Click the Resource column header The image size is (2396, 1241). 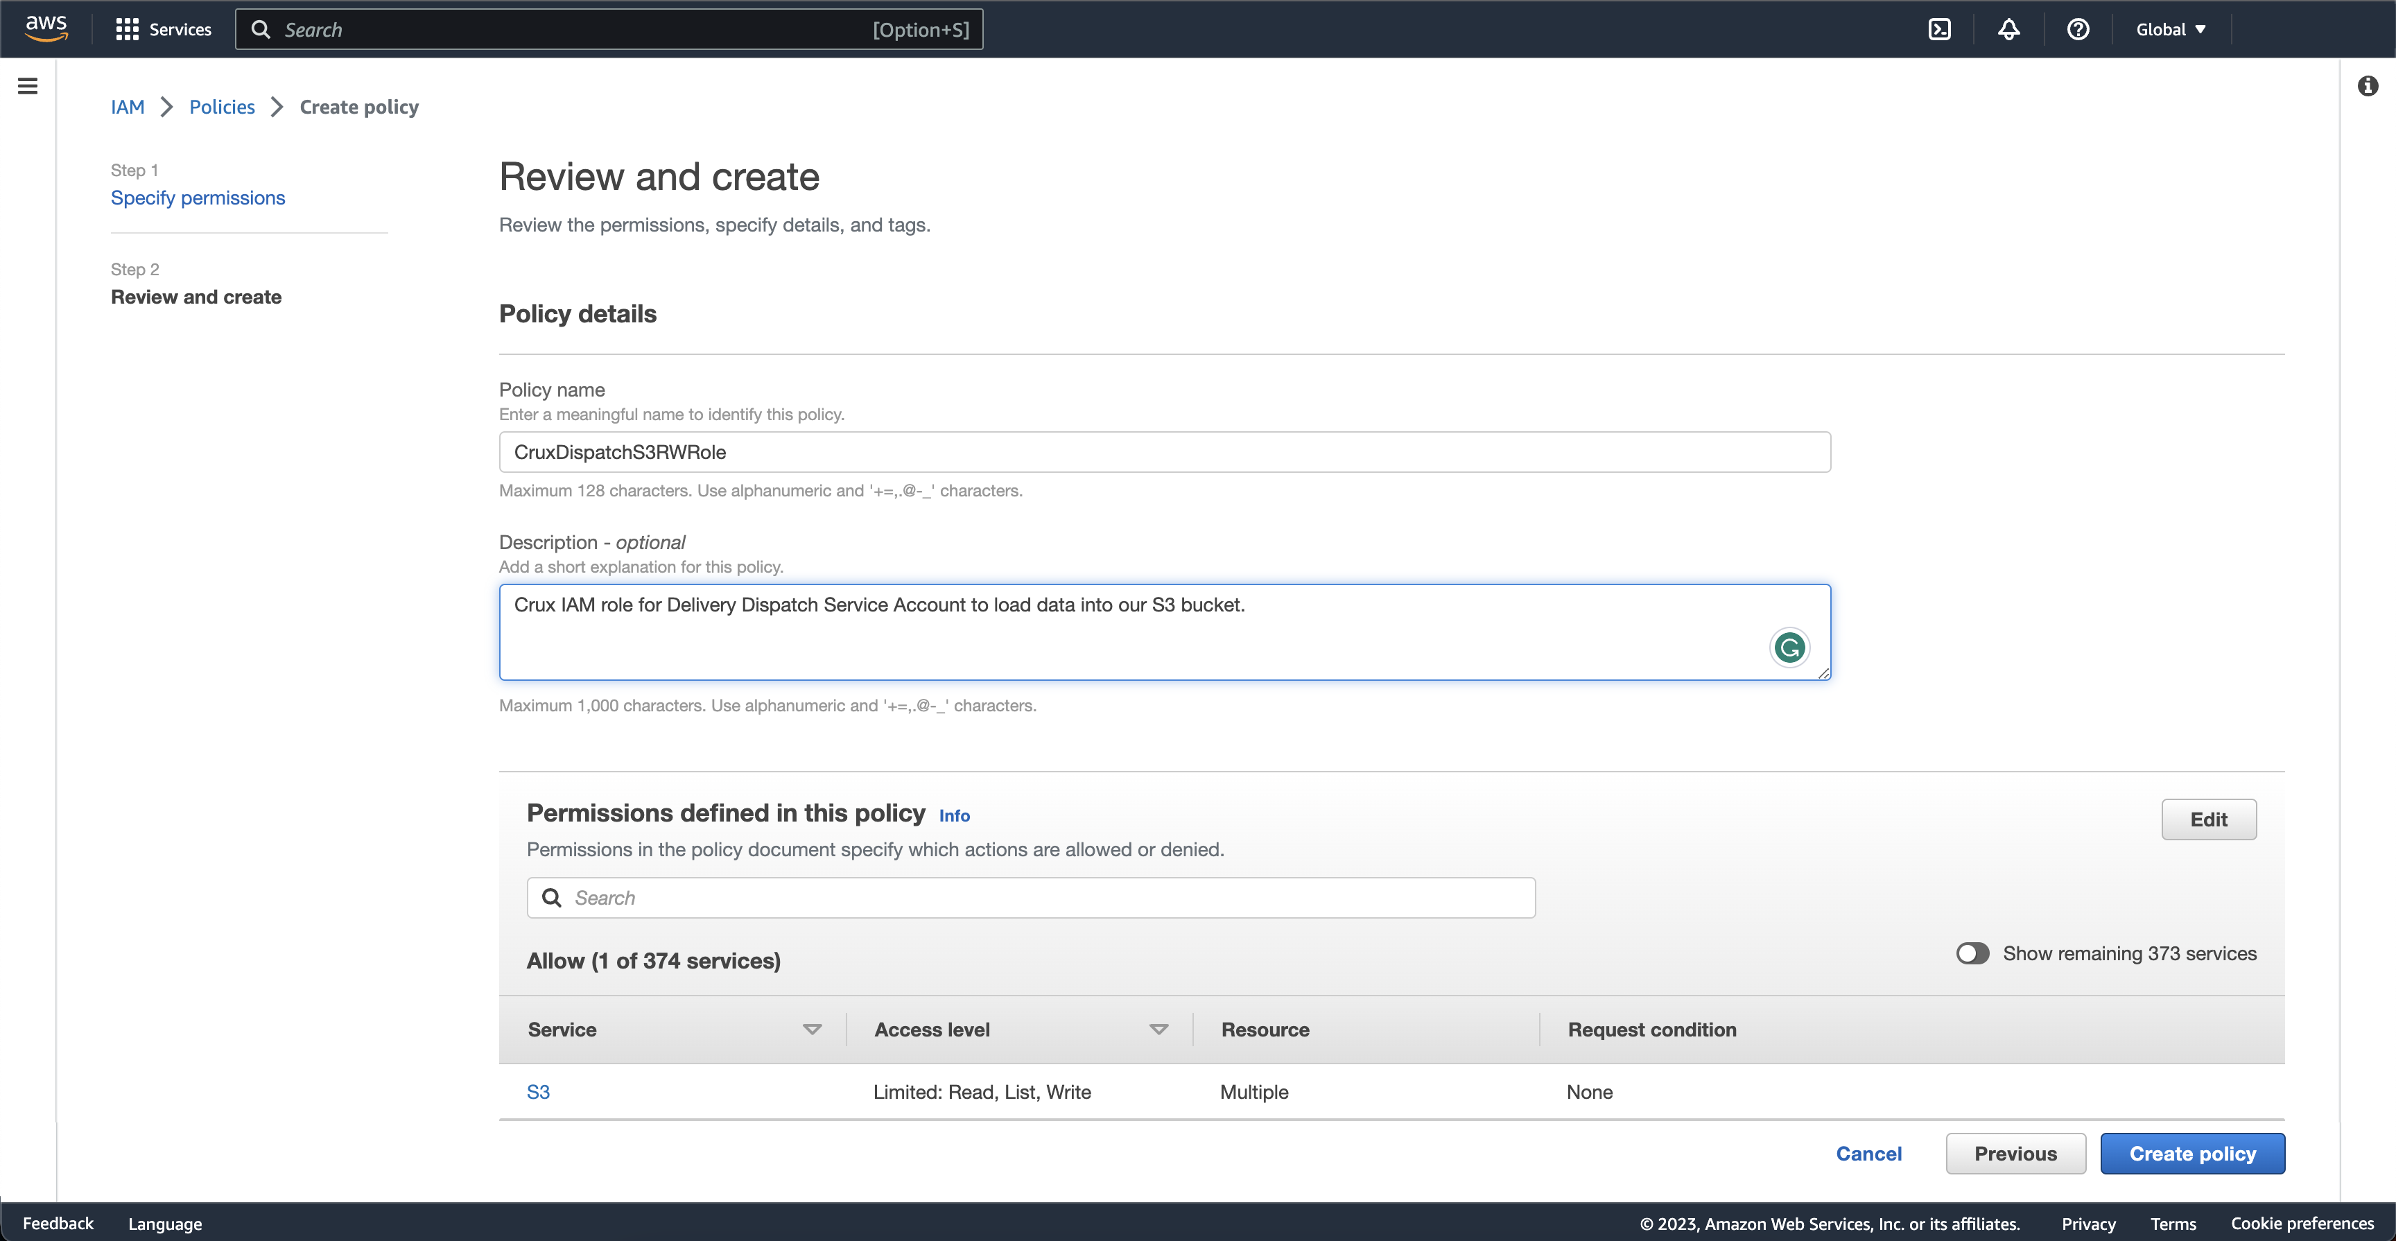[x=1265, y=1030]
